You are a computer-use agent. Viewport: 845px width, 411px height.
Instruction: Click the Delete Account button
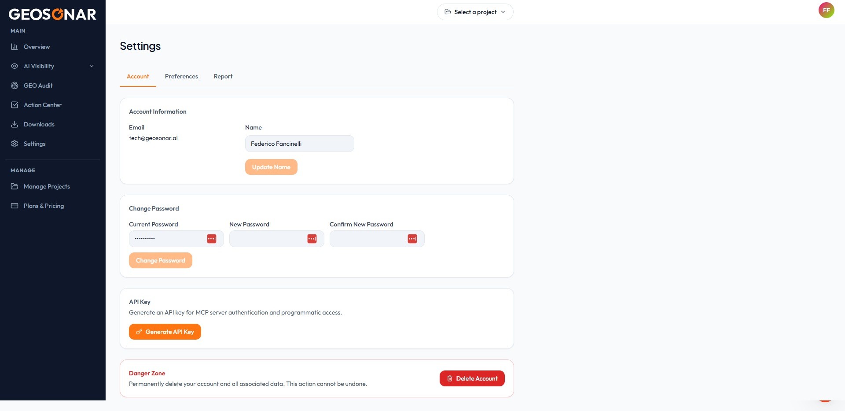click(472, 378)
